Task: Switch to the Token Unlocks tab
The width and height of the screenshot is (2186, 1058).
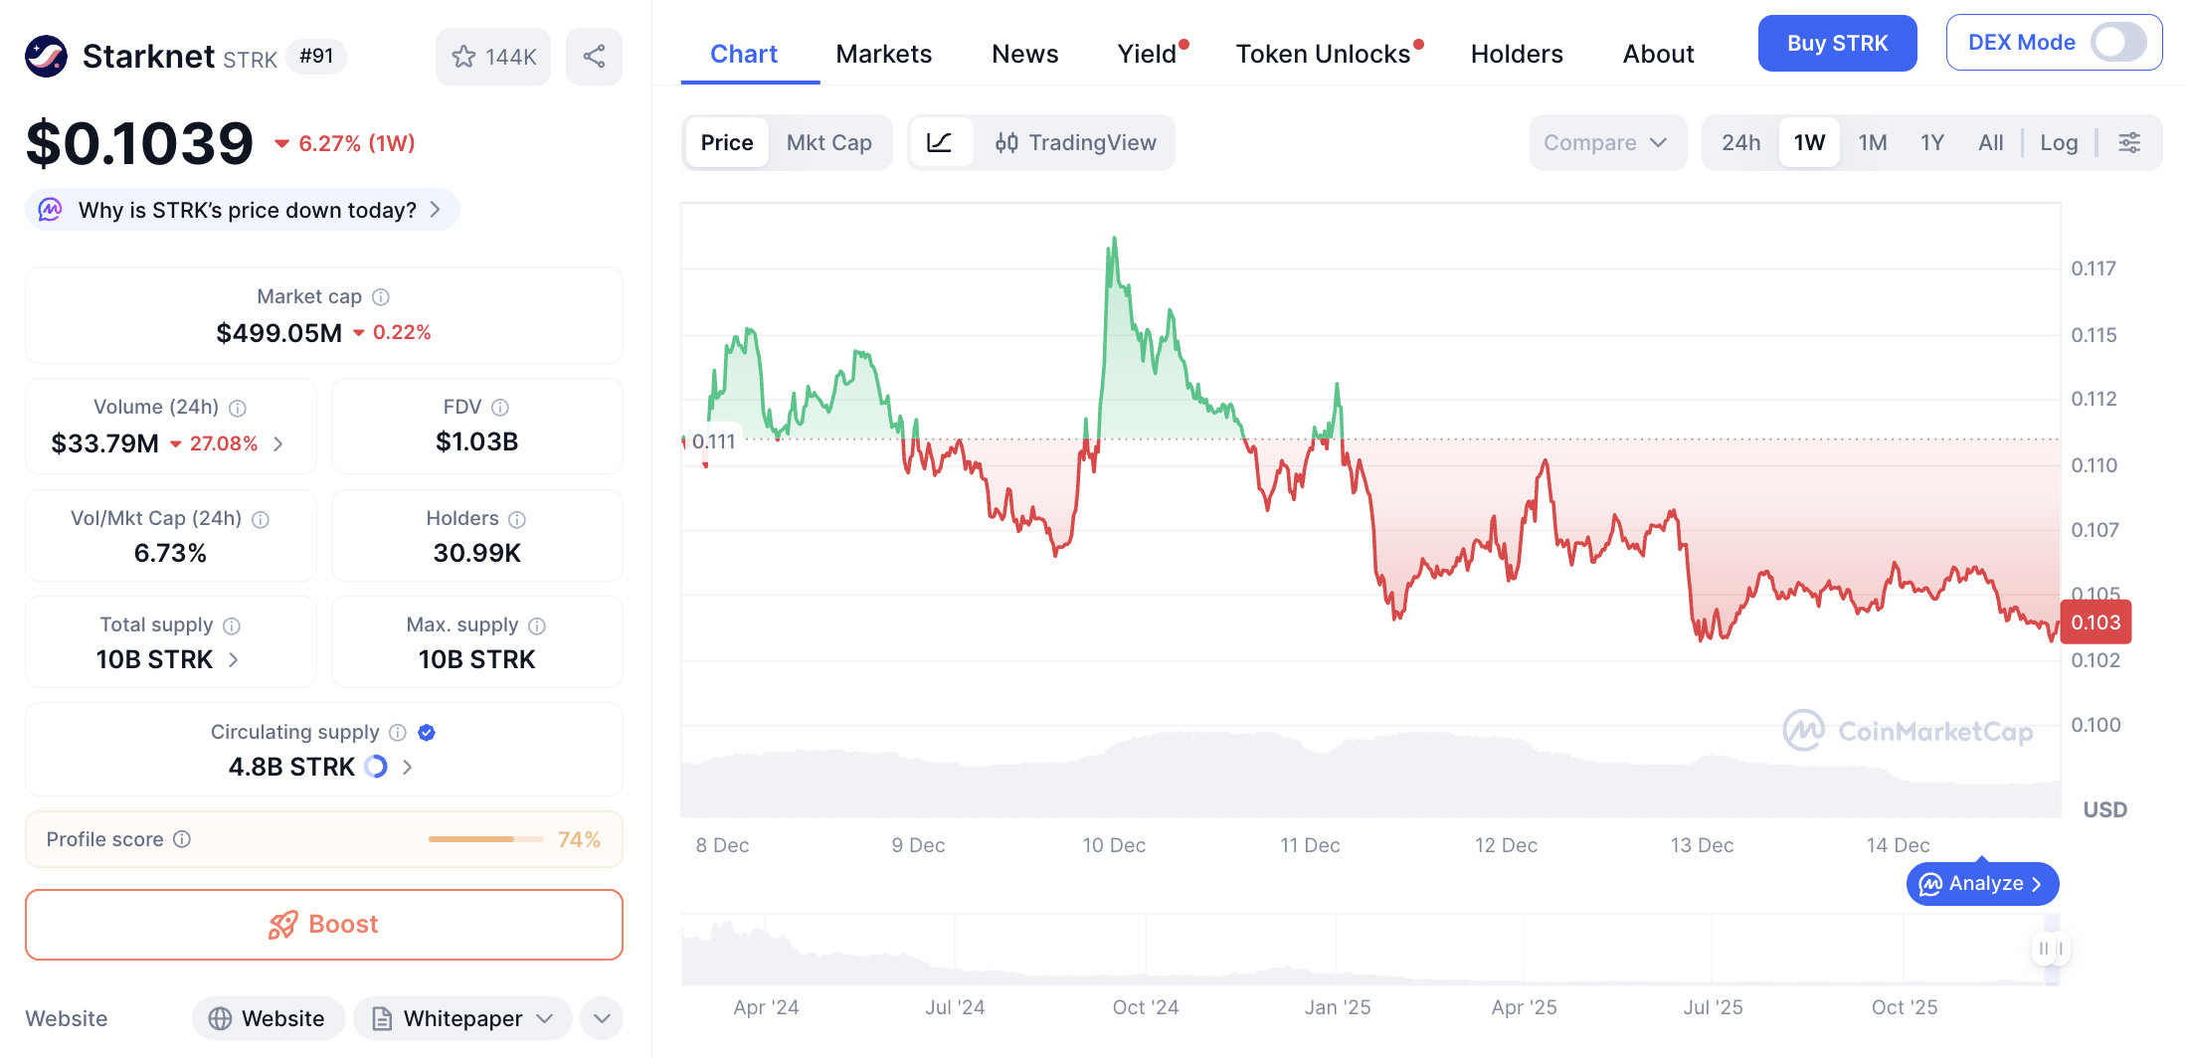Action: 1323,54
